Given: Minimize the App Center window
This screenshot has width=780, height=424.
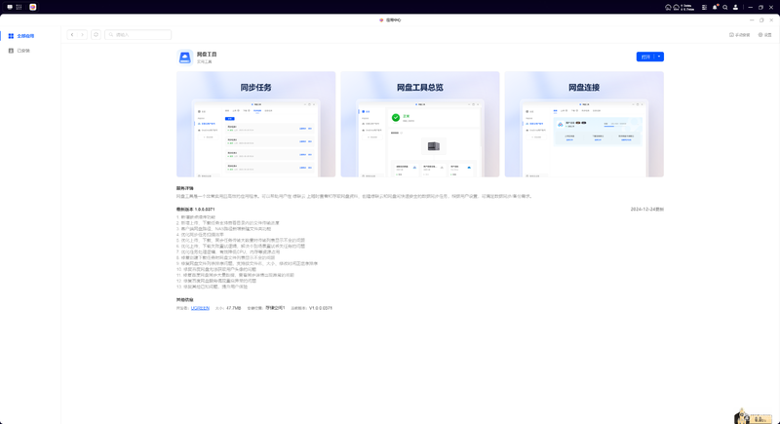Looking at the screenshot, I should [752, 20].
